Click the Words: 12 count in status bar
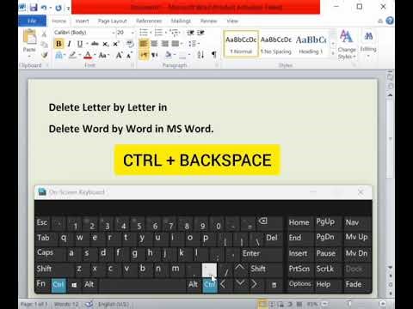Viewport: 413px width, 309px height. pyautogui.click(x=66, y=304)
